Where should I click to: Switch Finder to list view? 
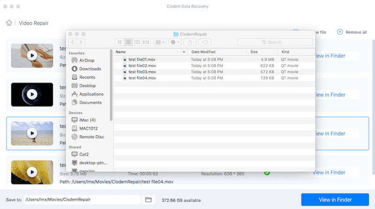[128, 42]
